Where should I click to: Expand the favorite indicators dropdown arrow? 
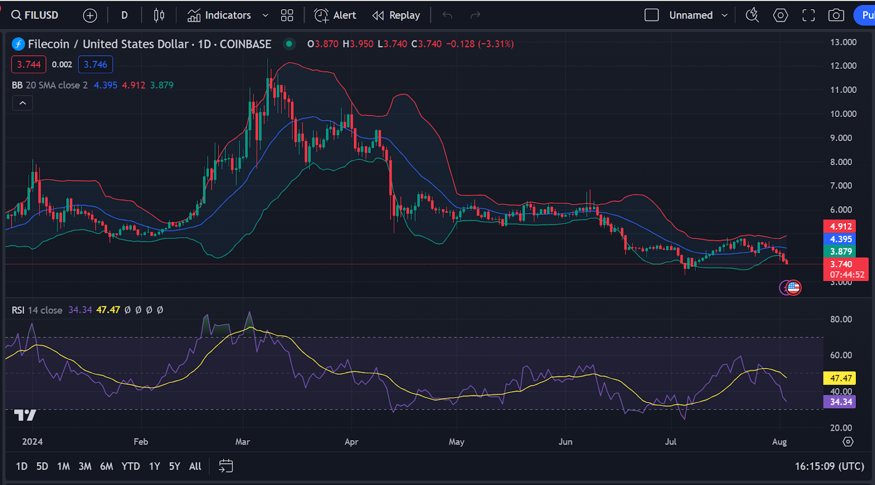pyautogui.click(x=265, y=15)
